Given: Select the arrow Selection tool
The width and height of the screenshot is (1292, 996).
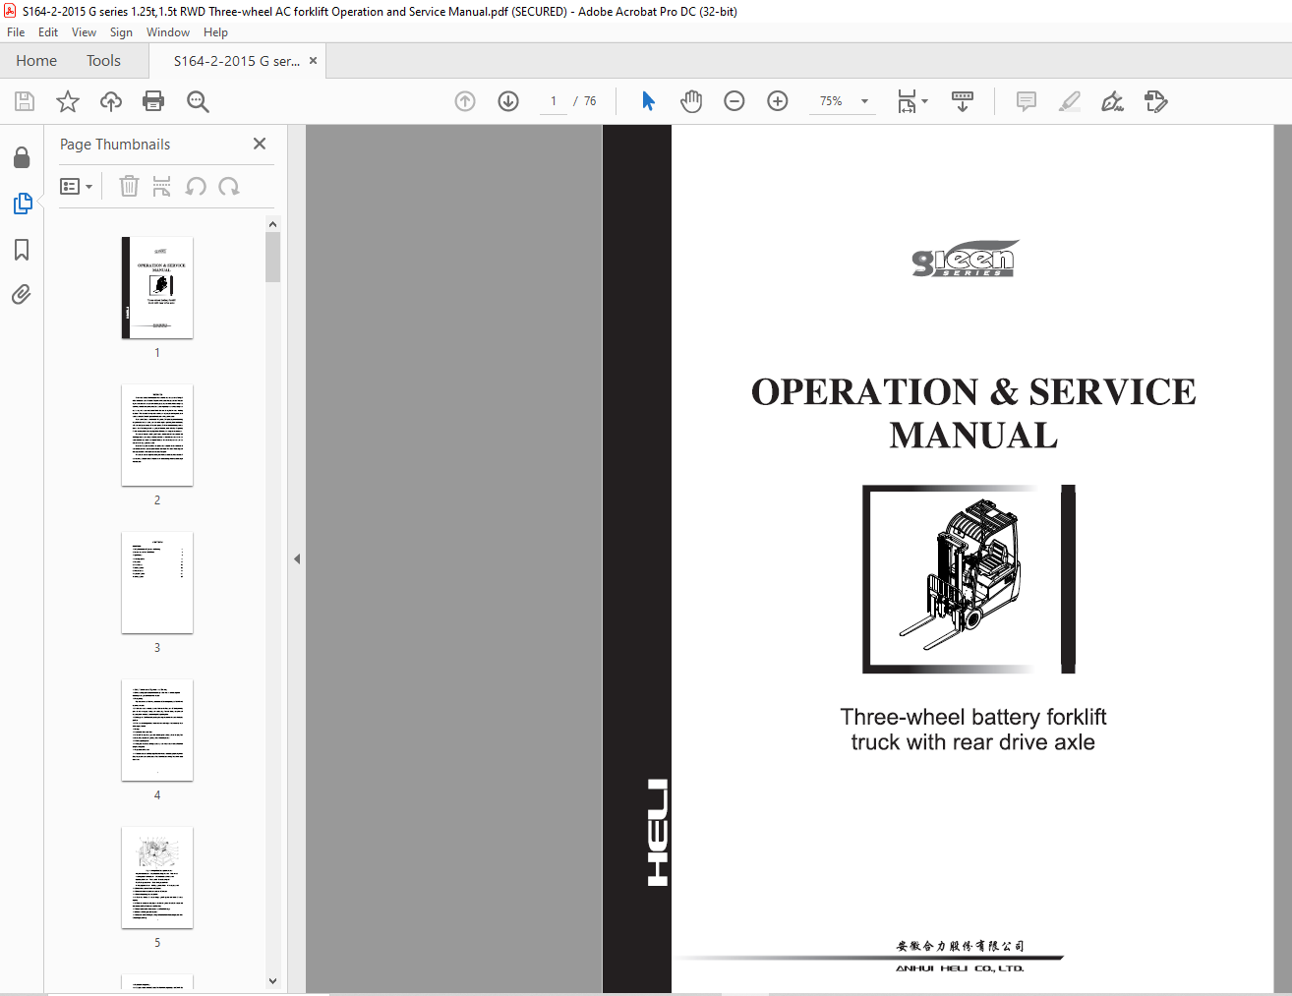Looking at the screenshot, I should click(648, 101).
